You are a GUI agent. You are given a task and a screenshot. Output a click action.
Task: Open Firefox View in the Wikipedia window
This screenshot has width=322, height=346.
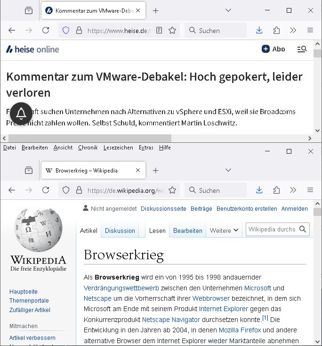click(x=29, y=170)
